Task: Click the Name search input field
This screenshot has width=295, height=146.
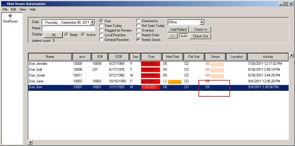Action: point(69,28)
